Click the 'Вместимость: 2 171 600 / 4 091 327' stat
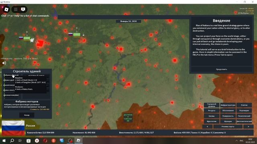Screen dimensions: 257x144 [x=137, y=132]
